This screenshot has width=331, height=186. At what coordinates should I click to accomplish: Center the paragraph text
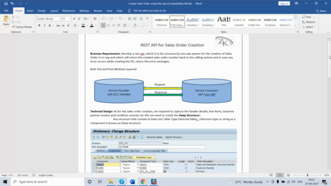click(x=109, y=25)
